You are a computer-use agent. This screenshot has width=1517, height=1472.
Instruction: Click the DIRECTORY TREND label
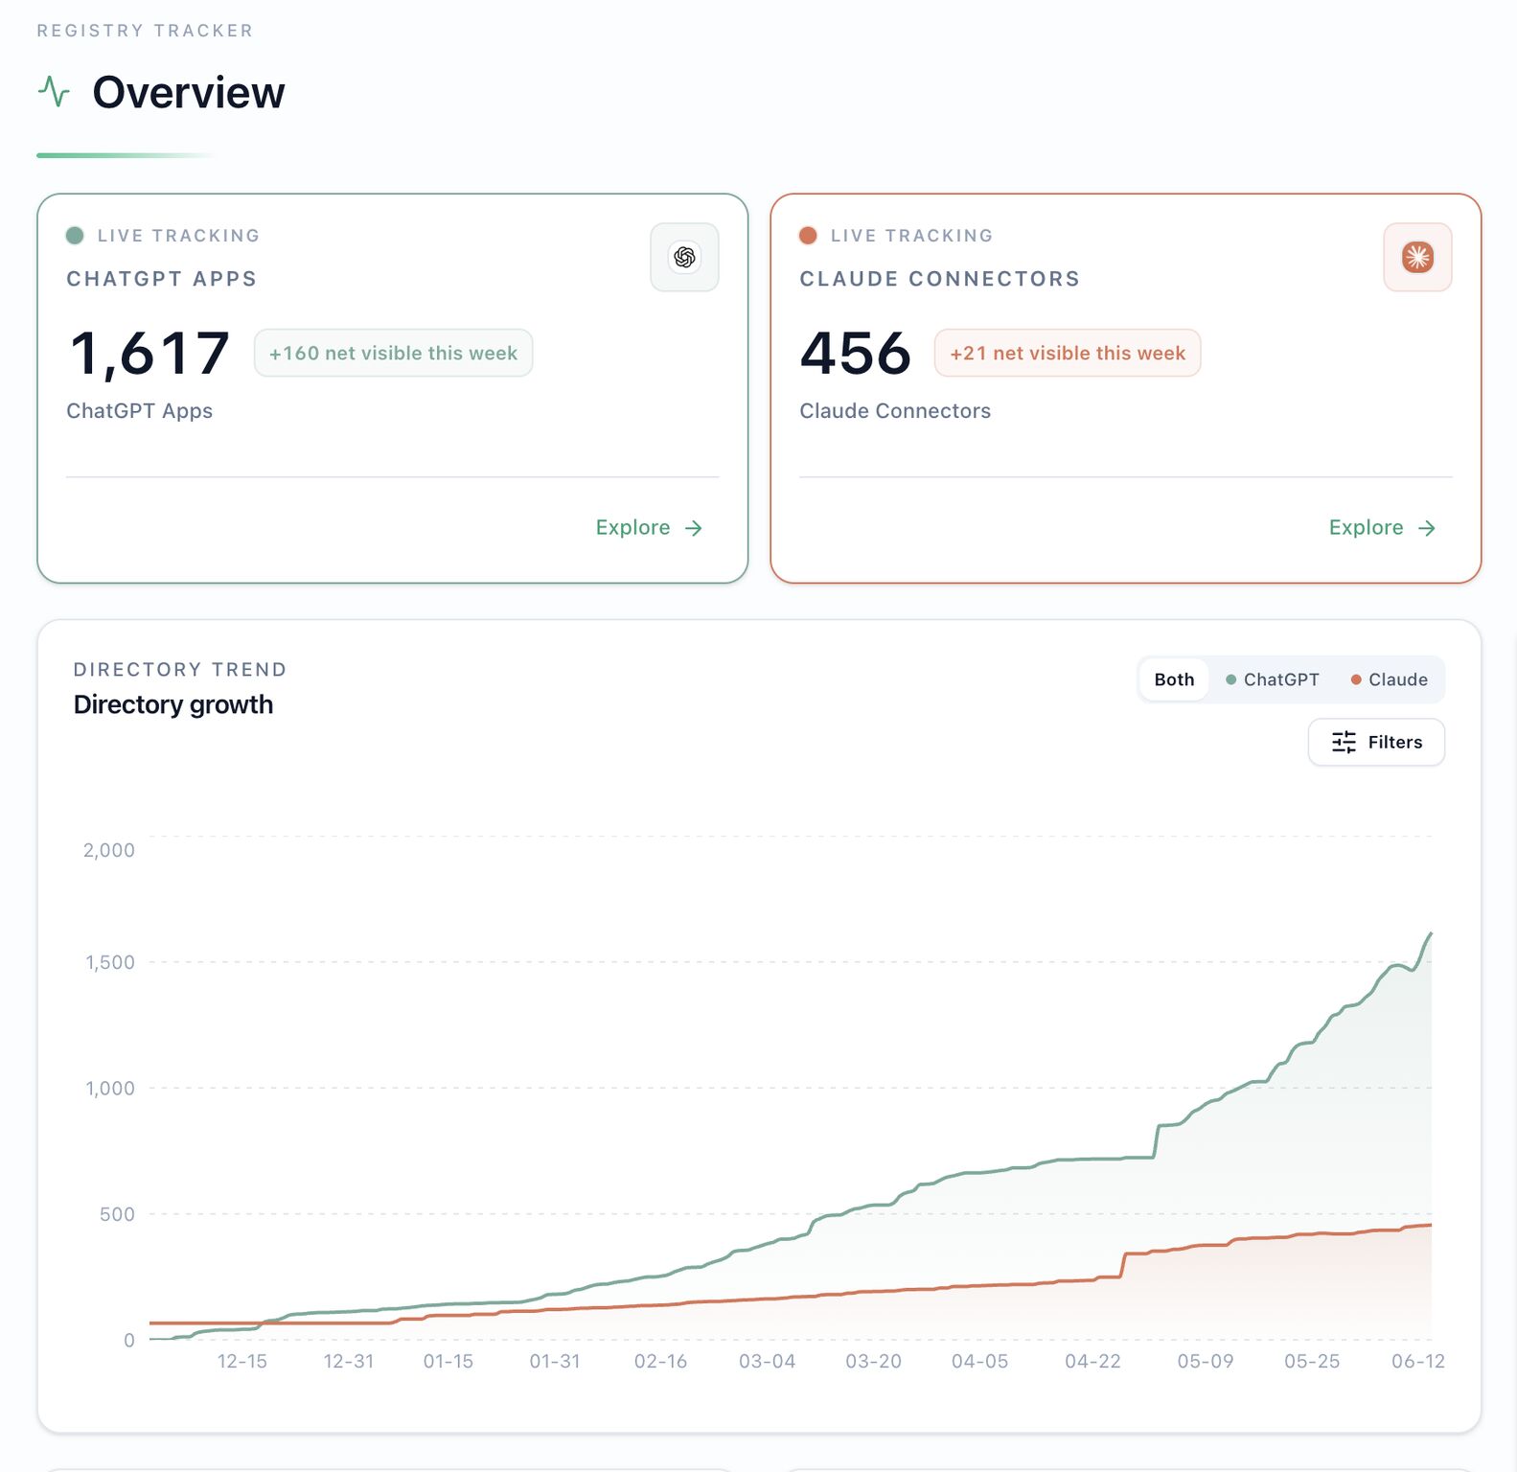[x=180, y=670]
